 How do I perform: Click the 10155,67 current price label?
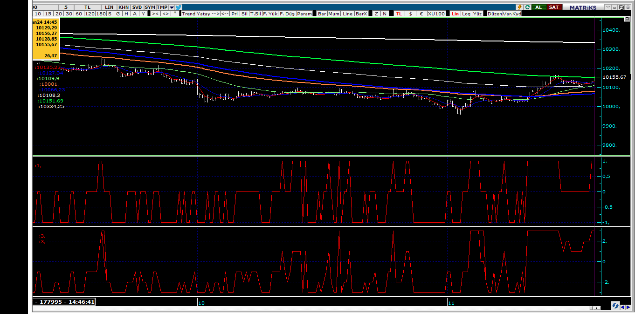coord(614,77)
